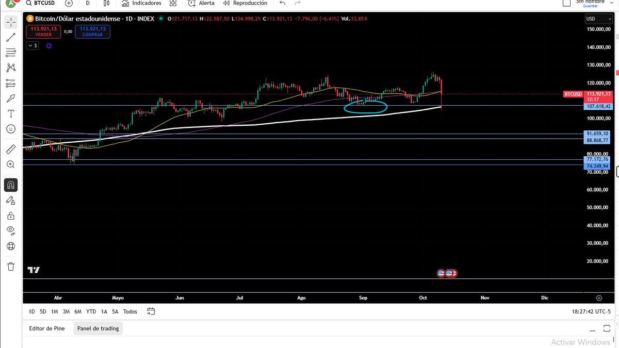Viewport: 619px width, 348px height.
Task: Select the YTD date range
Action: point(91,311)
